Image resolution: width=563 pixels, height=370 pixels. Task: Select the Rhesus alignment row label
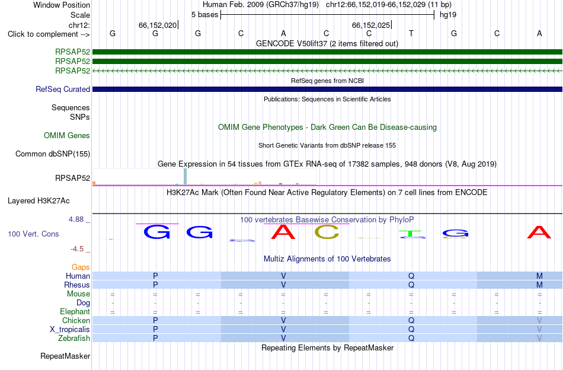pos(77,285)
